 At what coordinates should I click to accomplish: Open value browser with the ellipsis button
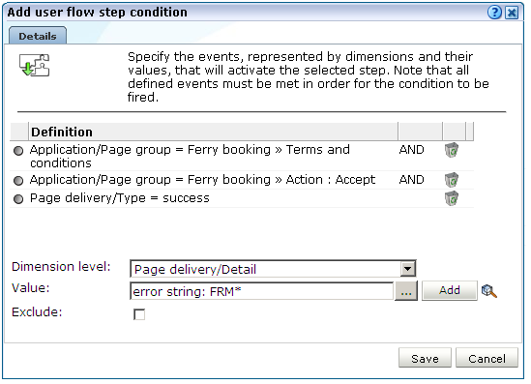[x=406, y=291]
